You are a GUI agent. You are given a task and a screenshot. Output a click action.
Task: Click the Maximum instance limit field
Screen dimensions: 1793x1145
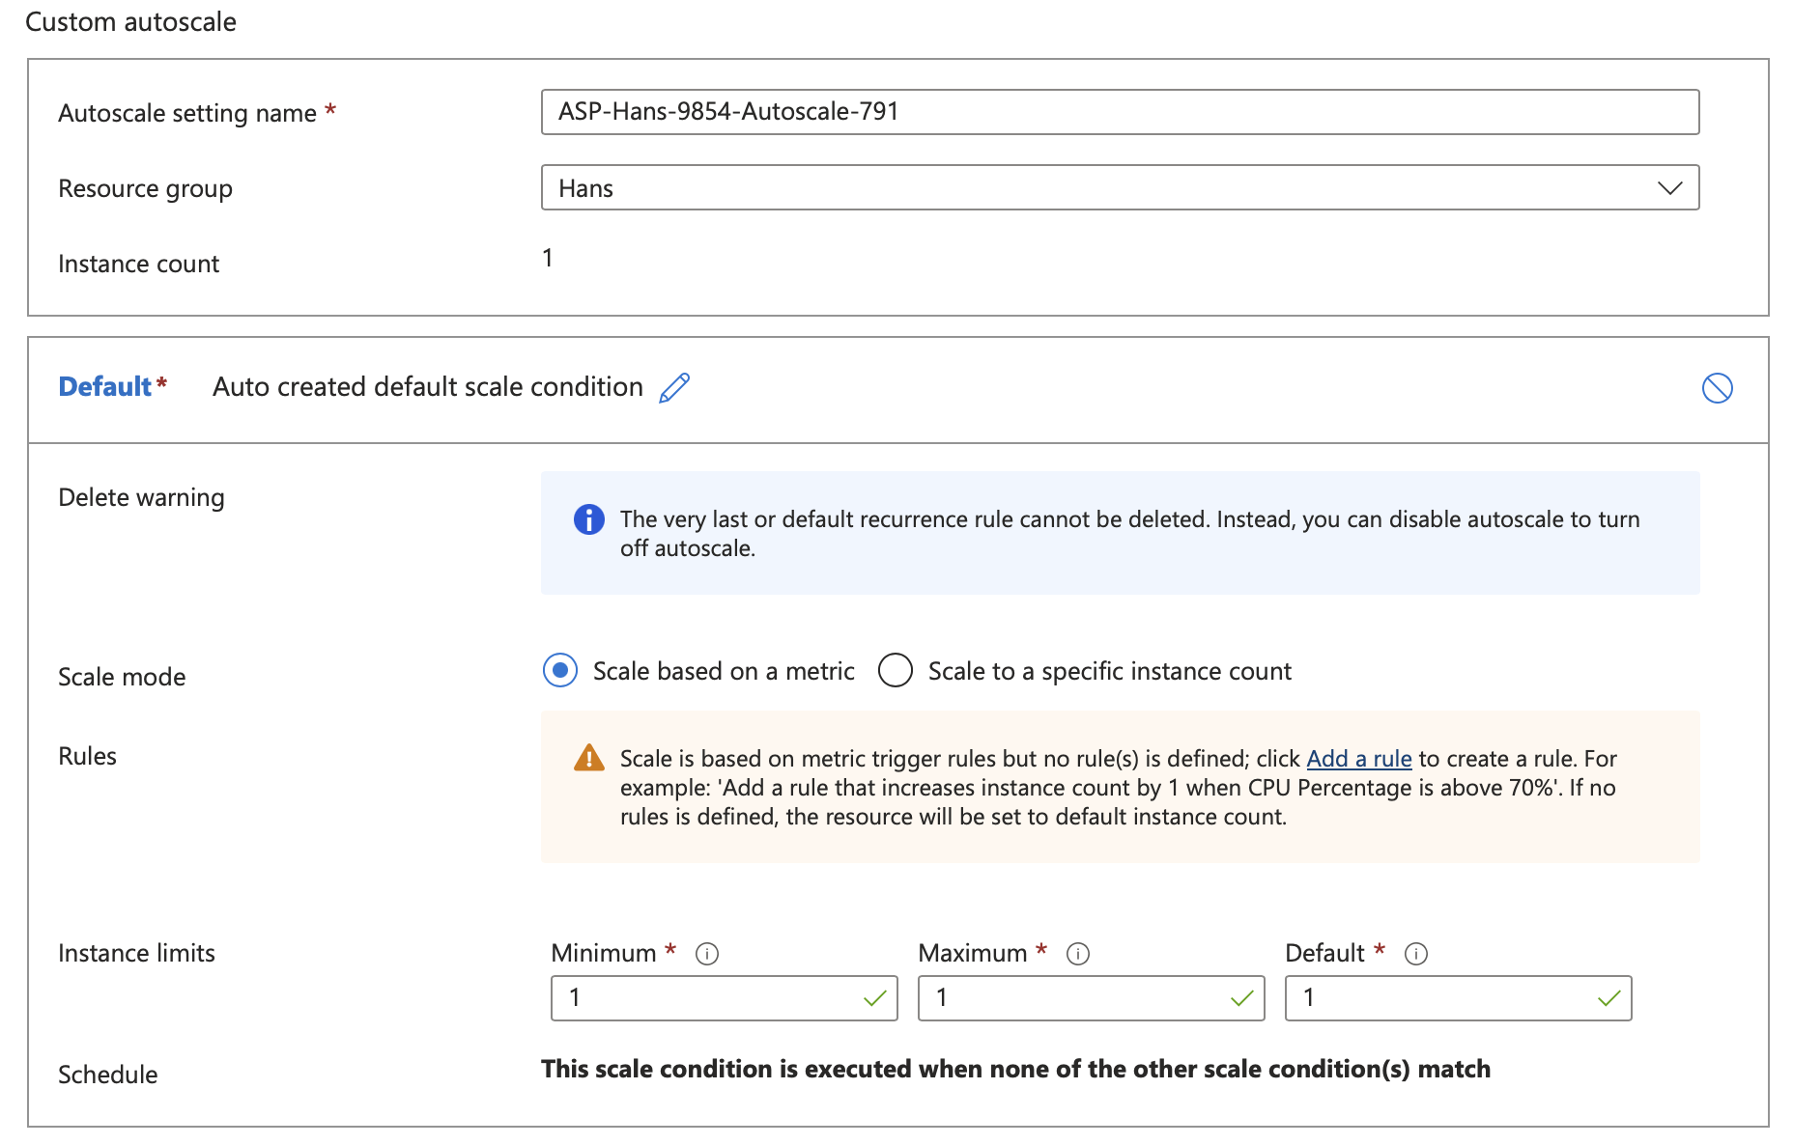[x=1072, y=998]
